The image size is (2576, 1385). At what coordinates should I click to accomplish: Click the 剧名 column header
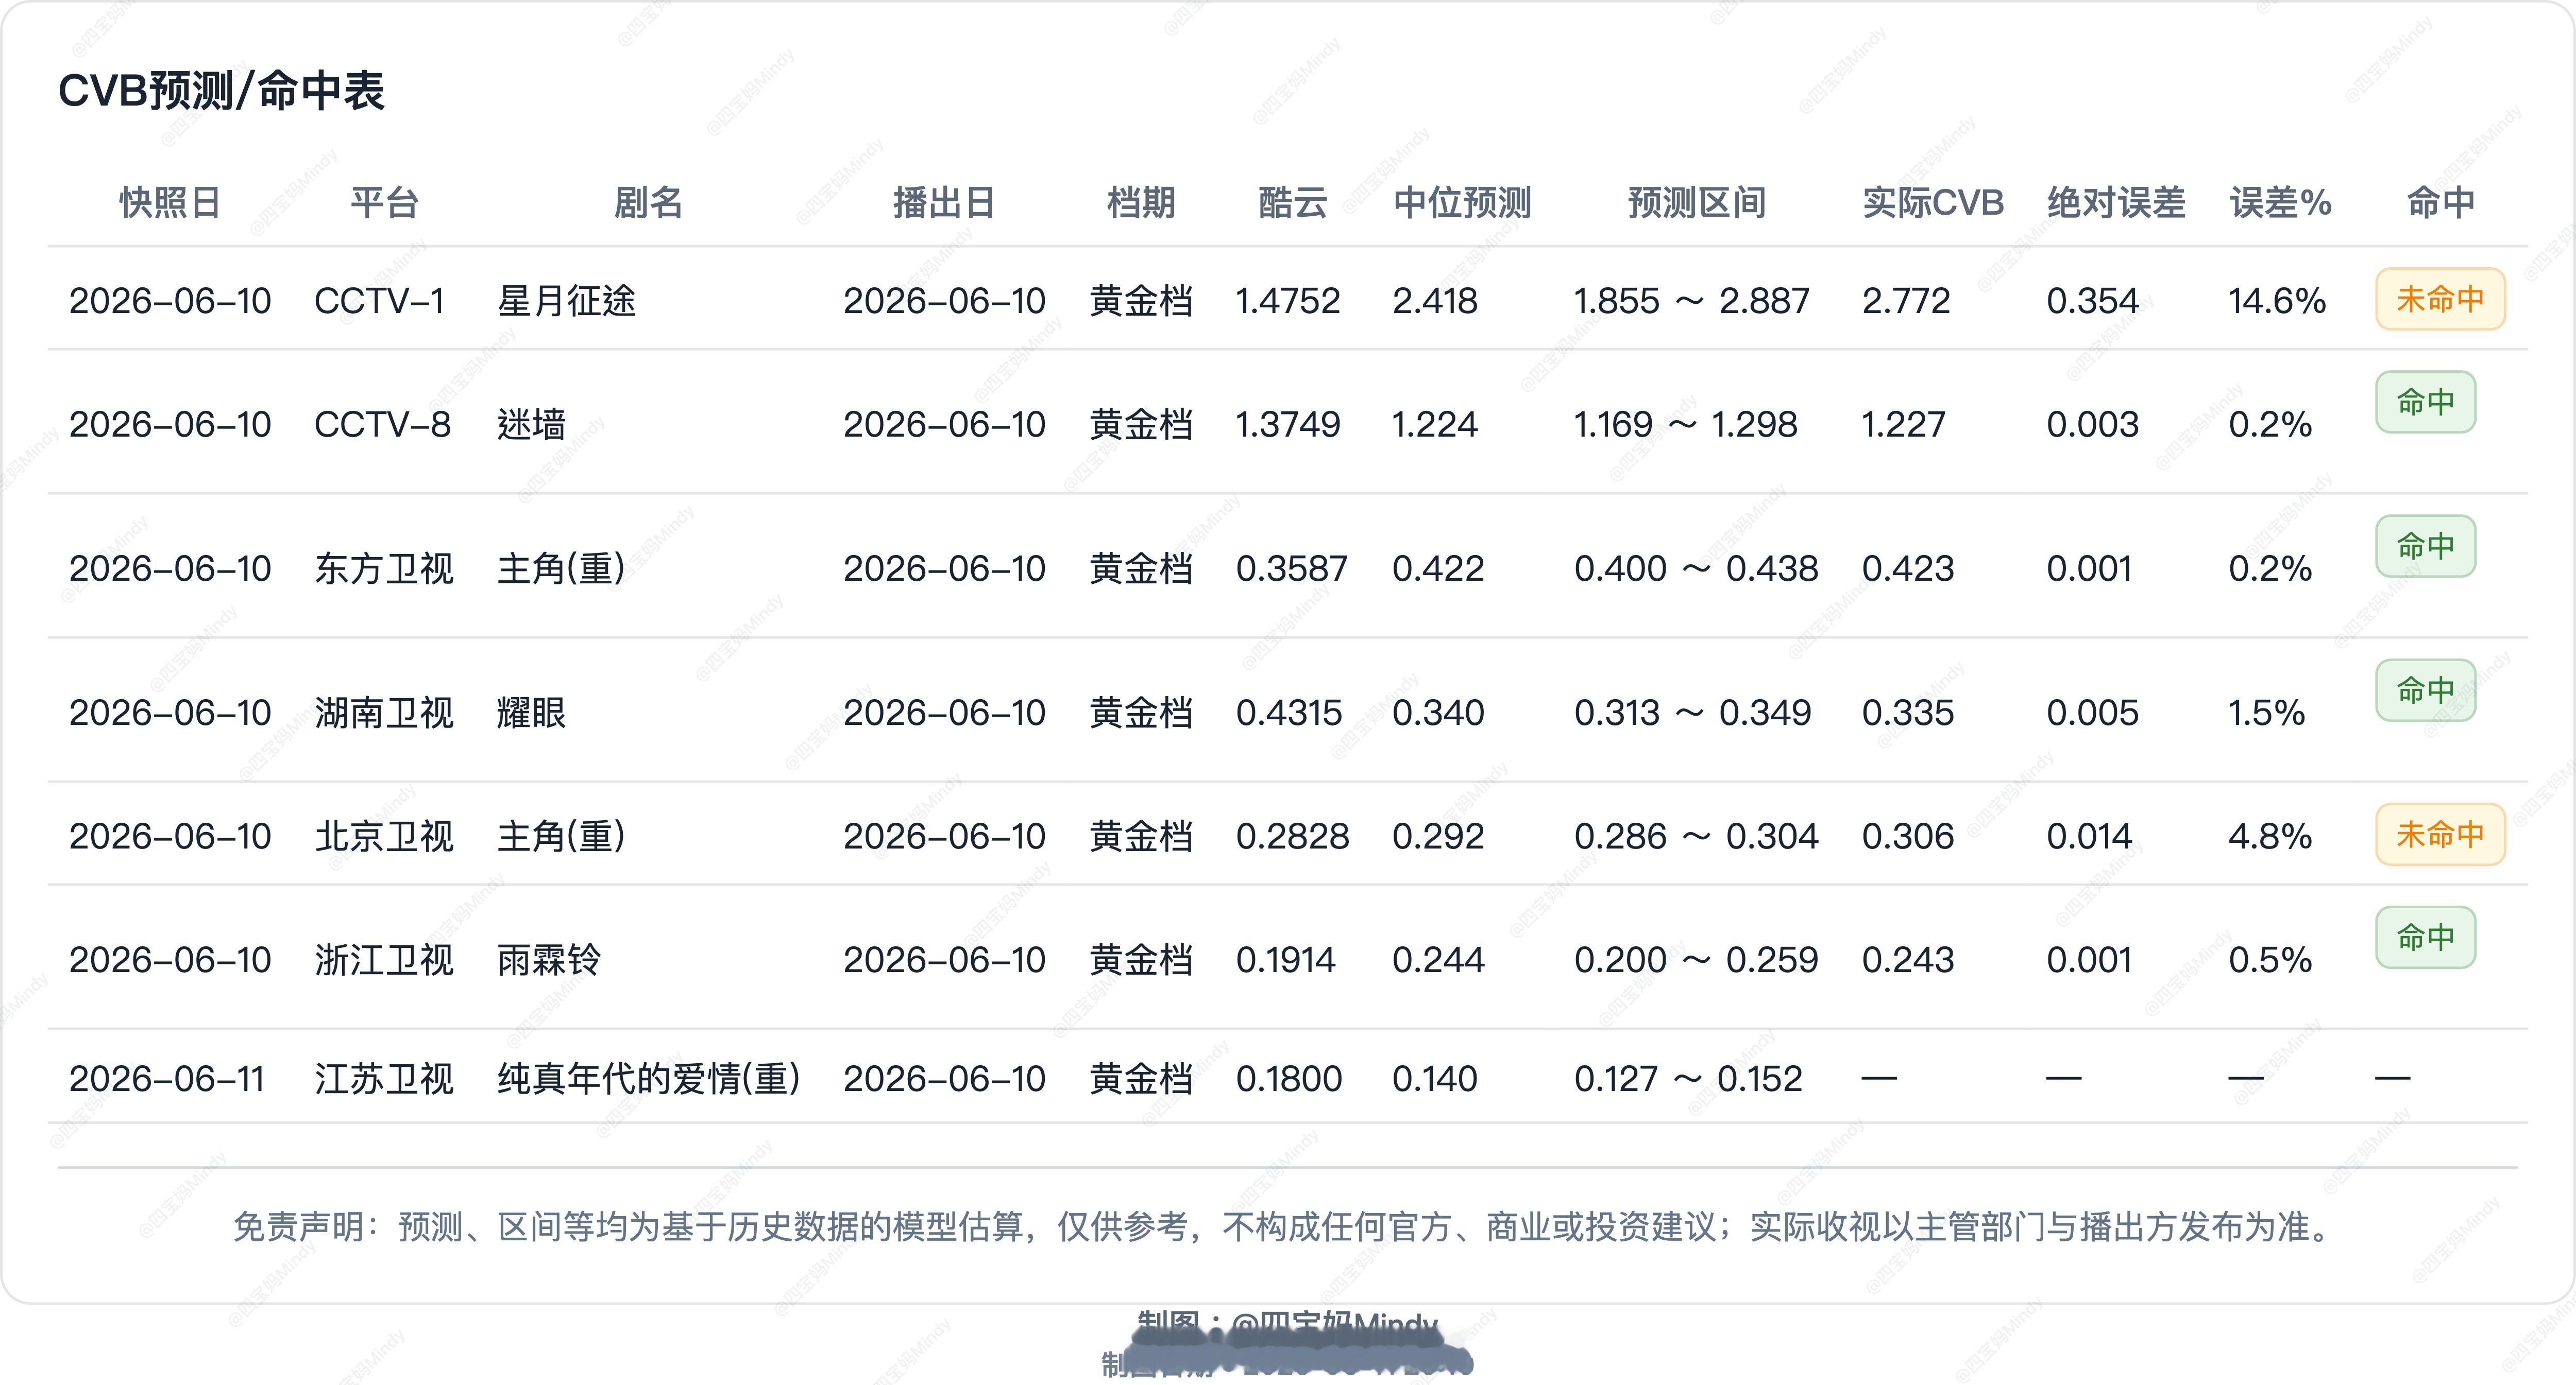click(648, 203)
